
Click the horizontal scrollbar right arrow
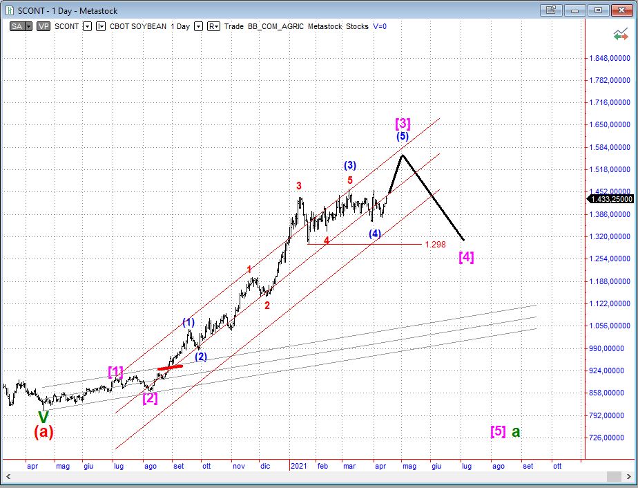click(x=630, y=476)
